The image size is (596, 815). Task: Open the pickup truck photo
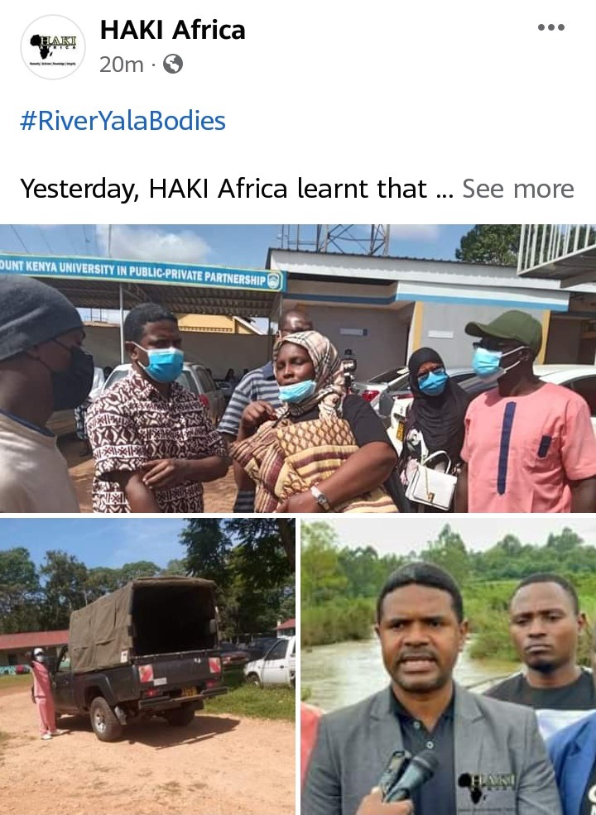(x=147, y=666)
